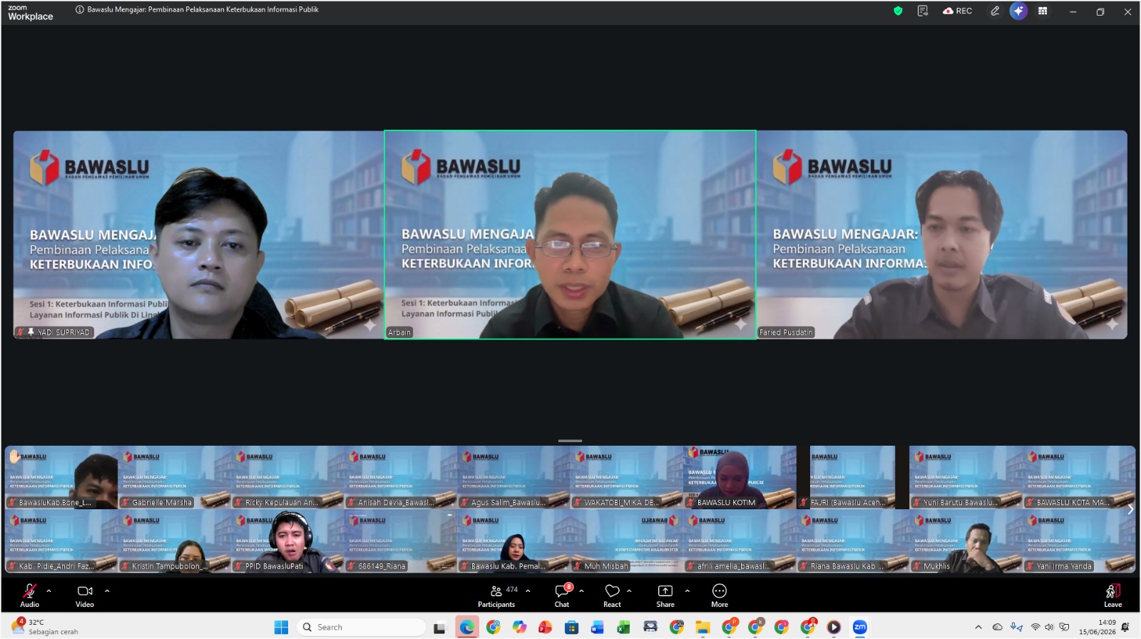Click the WAKATOBI_MIKA participant thumbnail
The height and width of the screenshot is (639, 1141).
coord(628,477)
